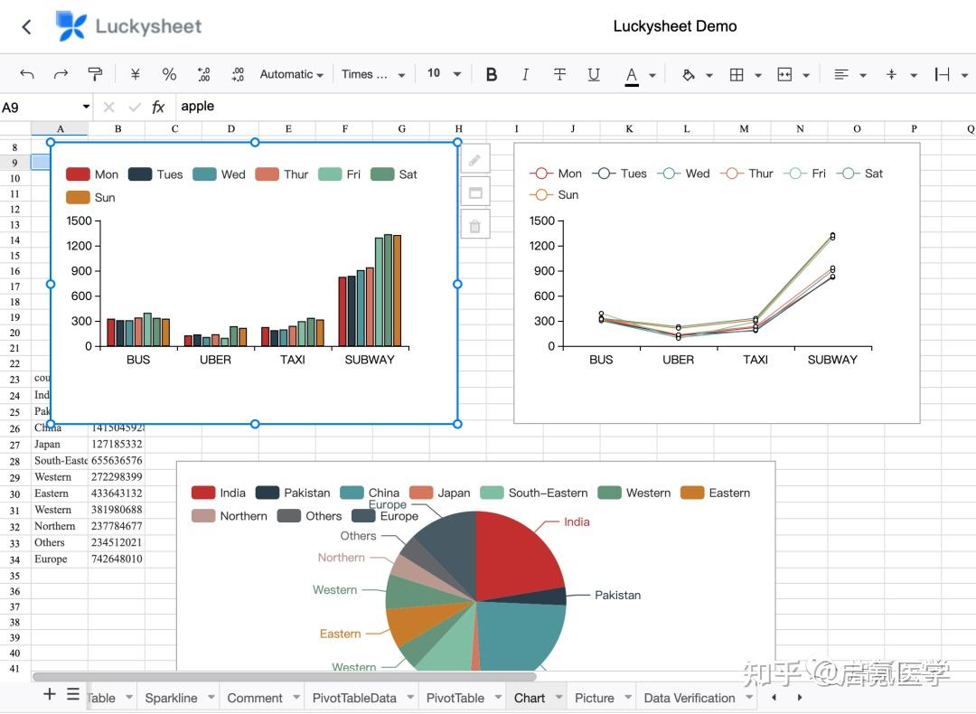Click the underline formatting icon

pos(594,74)
